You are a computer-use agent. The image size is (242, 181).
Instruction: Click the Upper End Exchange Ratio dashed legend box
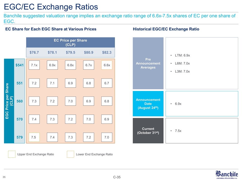(12, 154)
